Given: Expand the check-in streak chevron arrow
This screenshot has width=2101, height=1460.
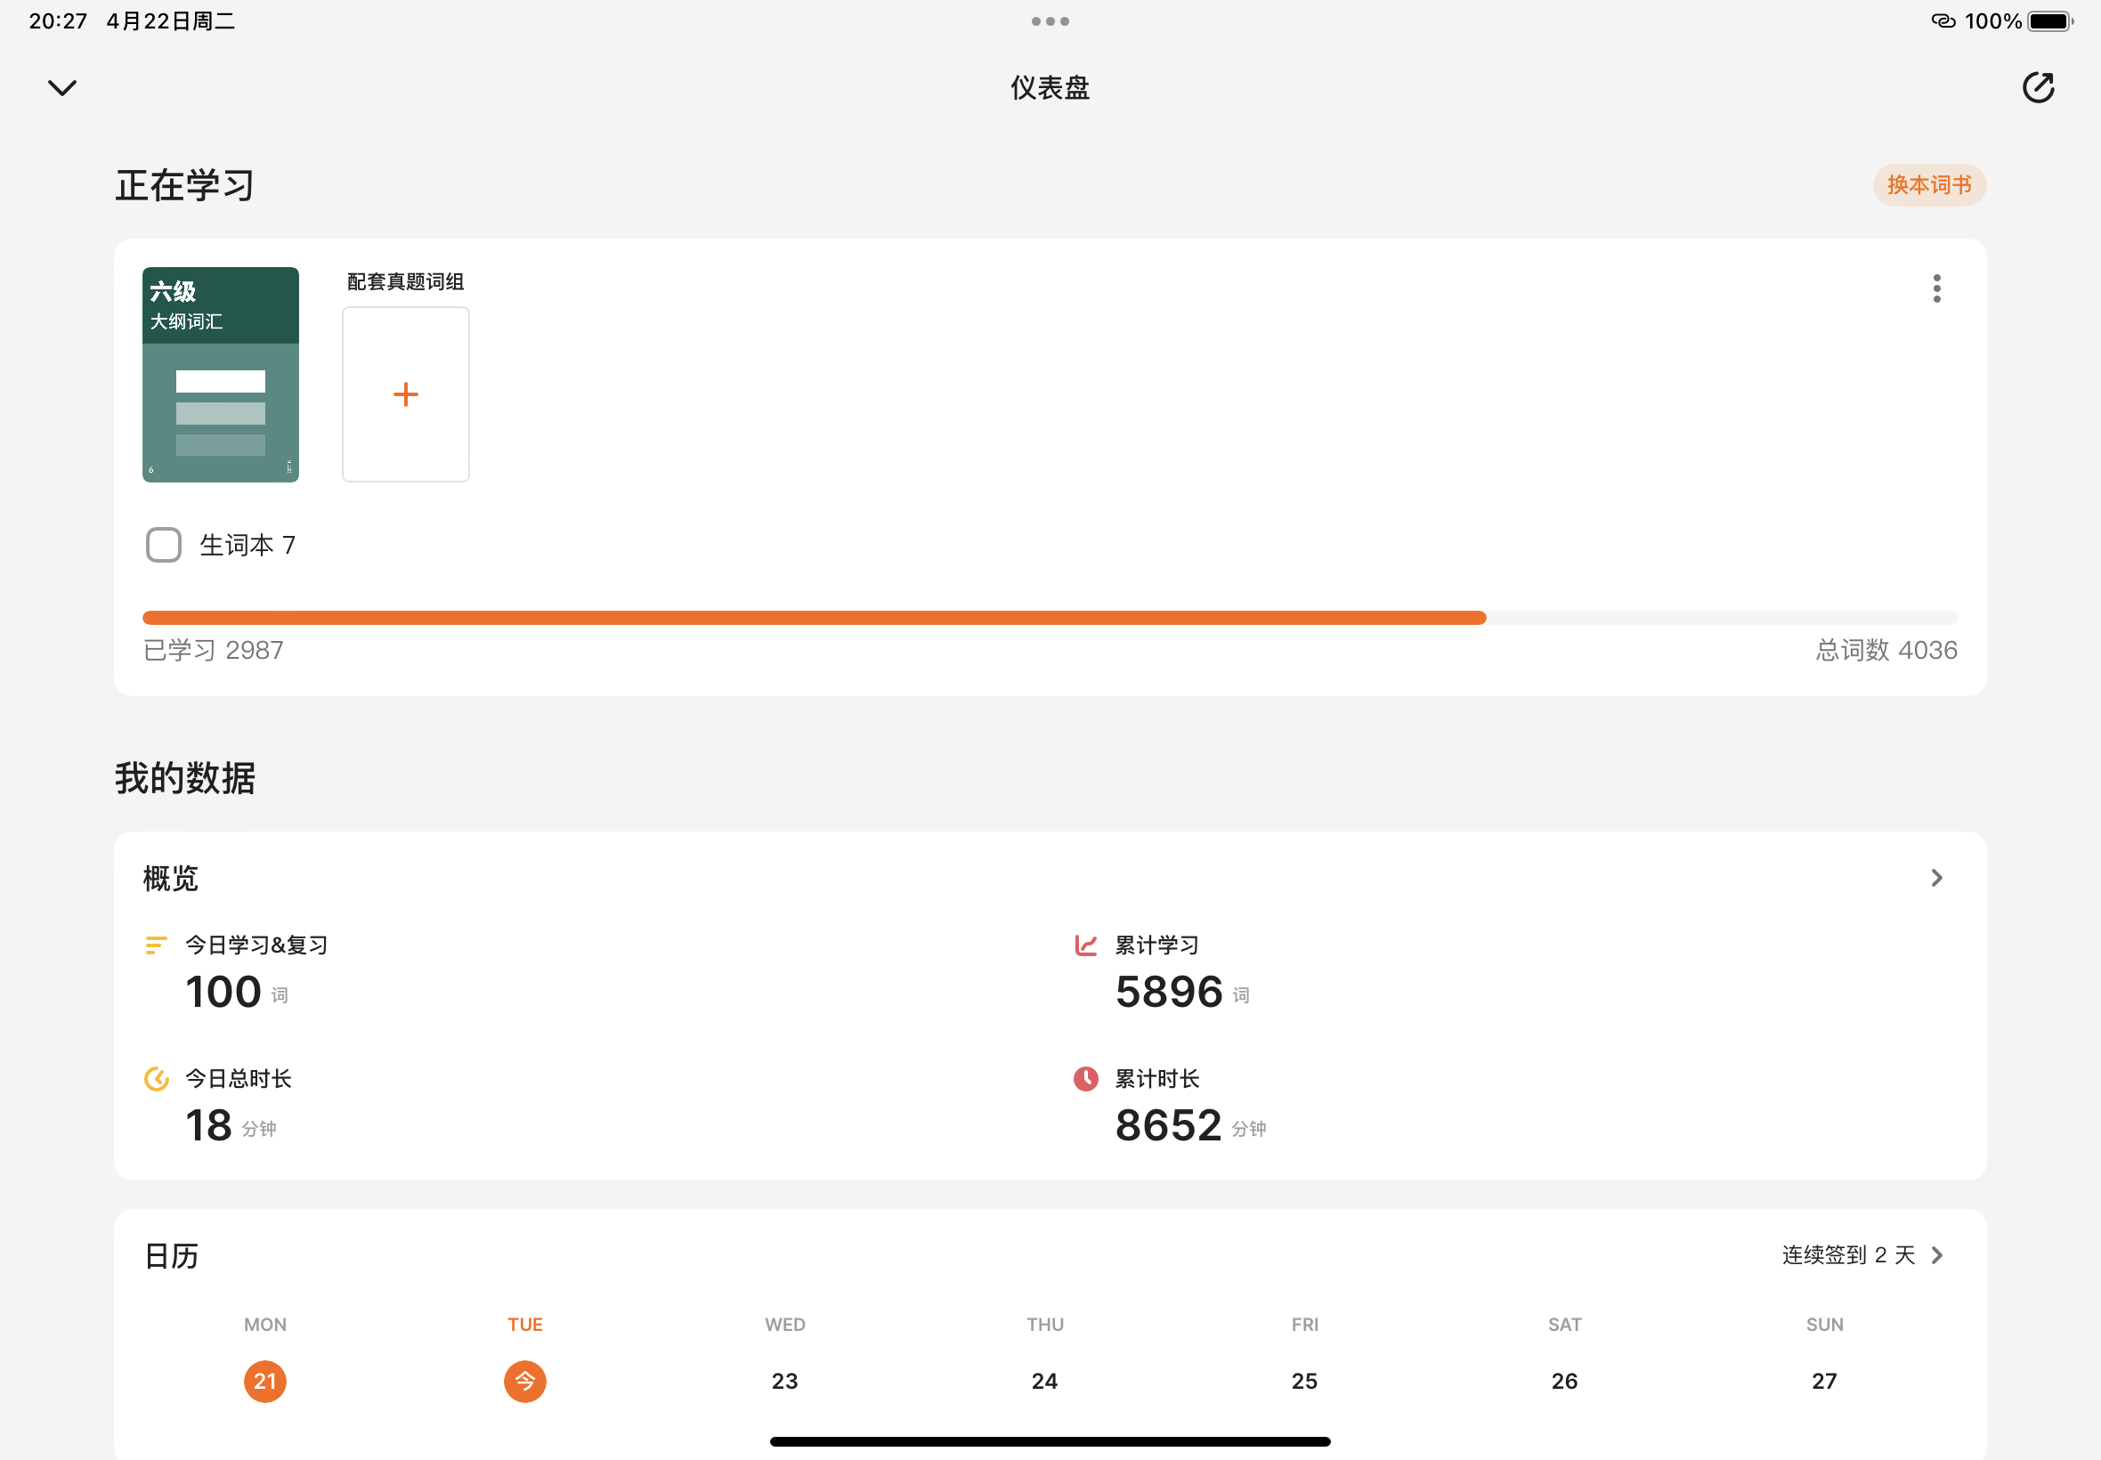Looking at the screenshot, I should tap(1936, 1255).
